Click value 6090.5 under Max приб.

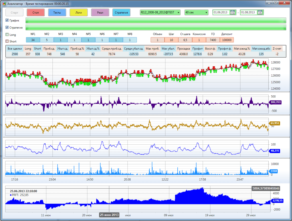(153, 54)
